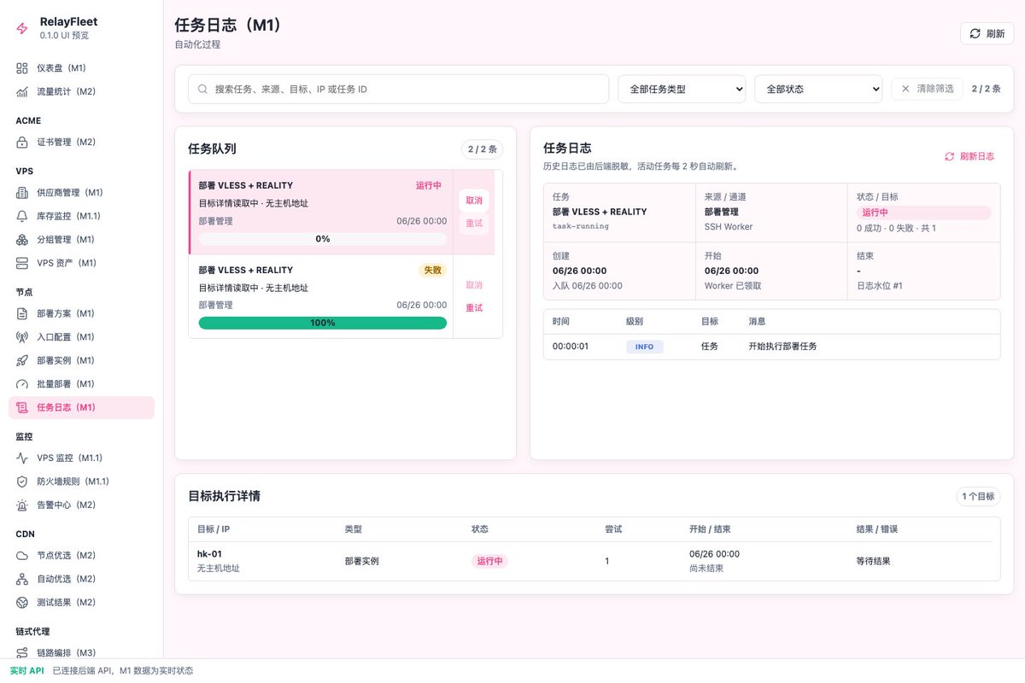Click the pulse icon beside VPS 监控（M1.1）
The image size is (1025, 683).
tap(22, 458)
